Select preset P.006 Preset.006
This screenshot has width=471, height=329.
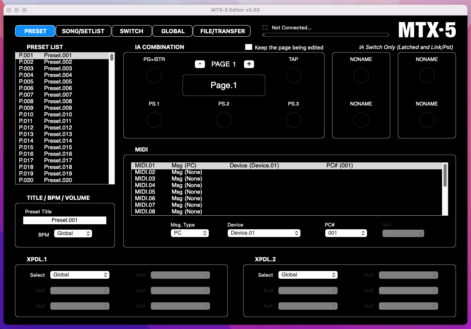click(x=62, y=88)
